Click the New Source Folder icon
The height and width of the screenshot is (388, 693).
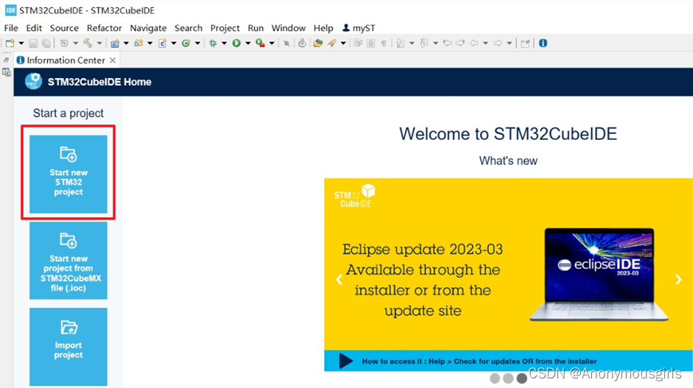click(x=139, y=43)
